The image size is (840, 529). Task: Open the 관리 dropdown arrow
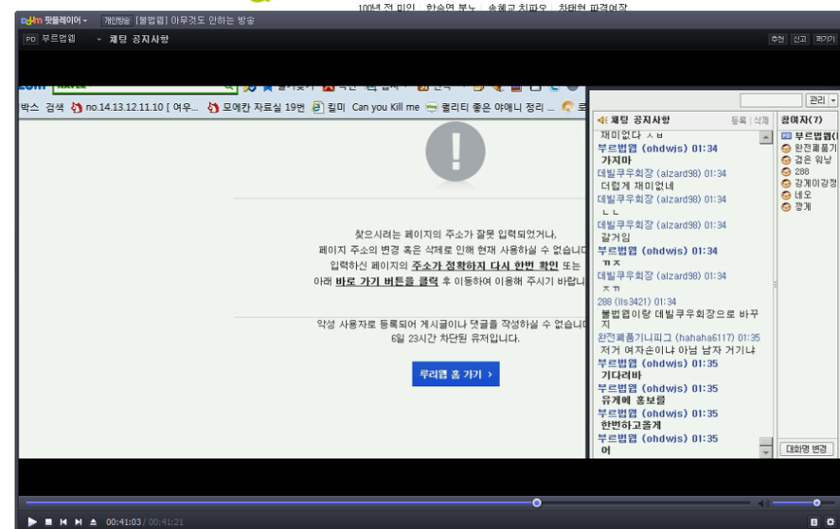tap(832, 101)
